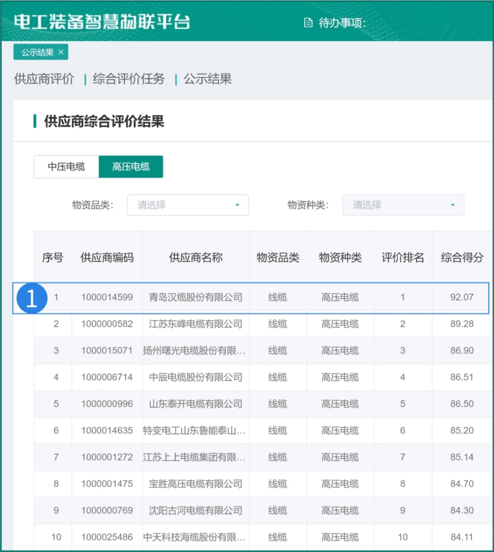Click 待办事项 label in header
This screenshot has height=552, width=494.
coord(342,23)
